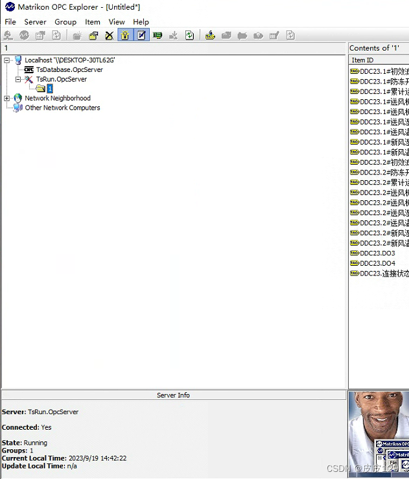This screenshot has height=479, width=409.
Task: Click the Server Info panel header
Action: point(174,395)
